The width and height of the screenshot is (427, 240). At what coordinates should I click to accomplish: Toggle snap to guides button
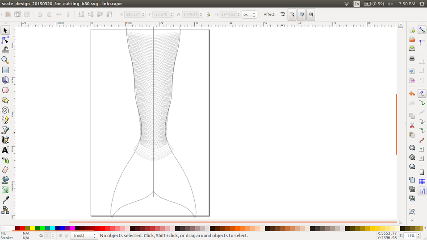point(422,191)
